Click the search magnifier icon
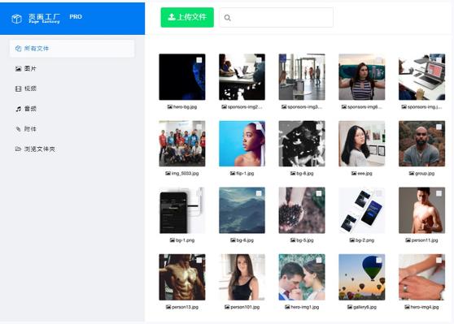This screenshot has width=454, height=324. coord(228,18)
